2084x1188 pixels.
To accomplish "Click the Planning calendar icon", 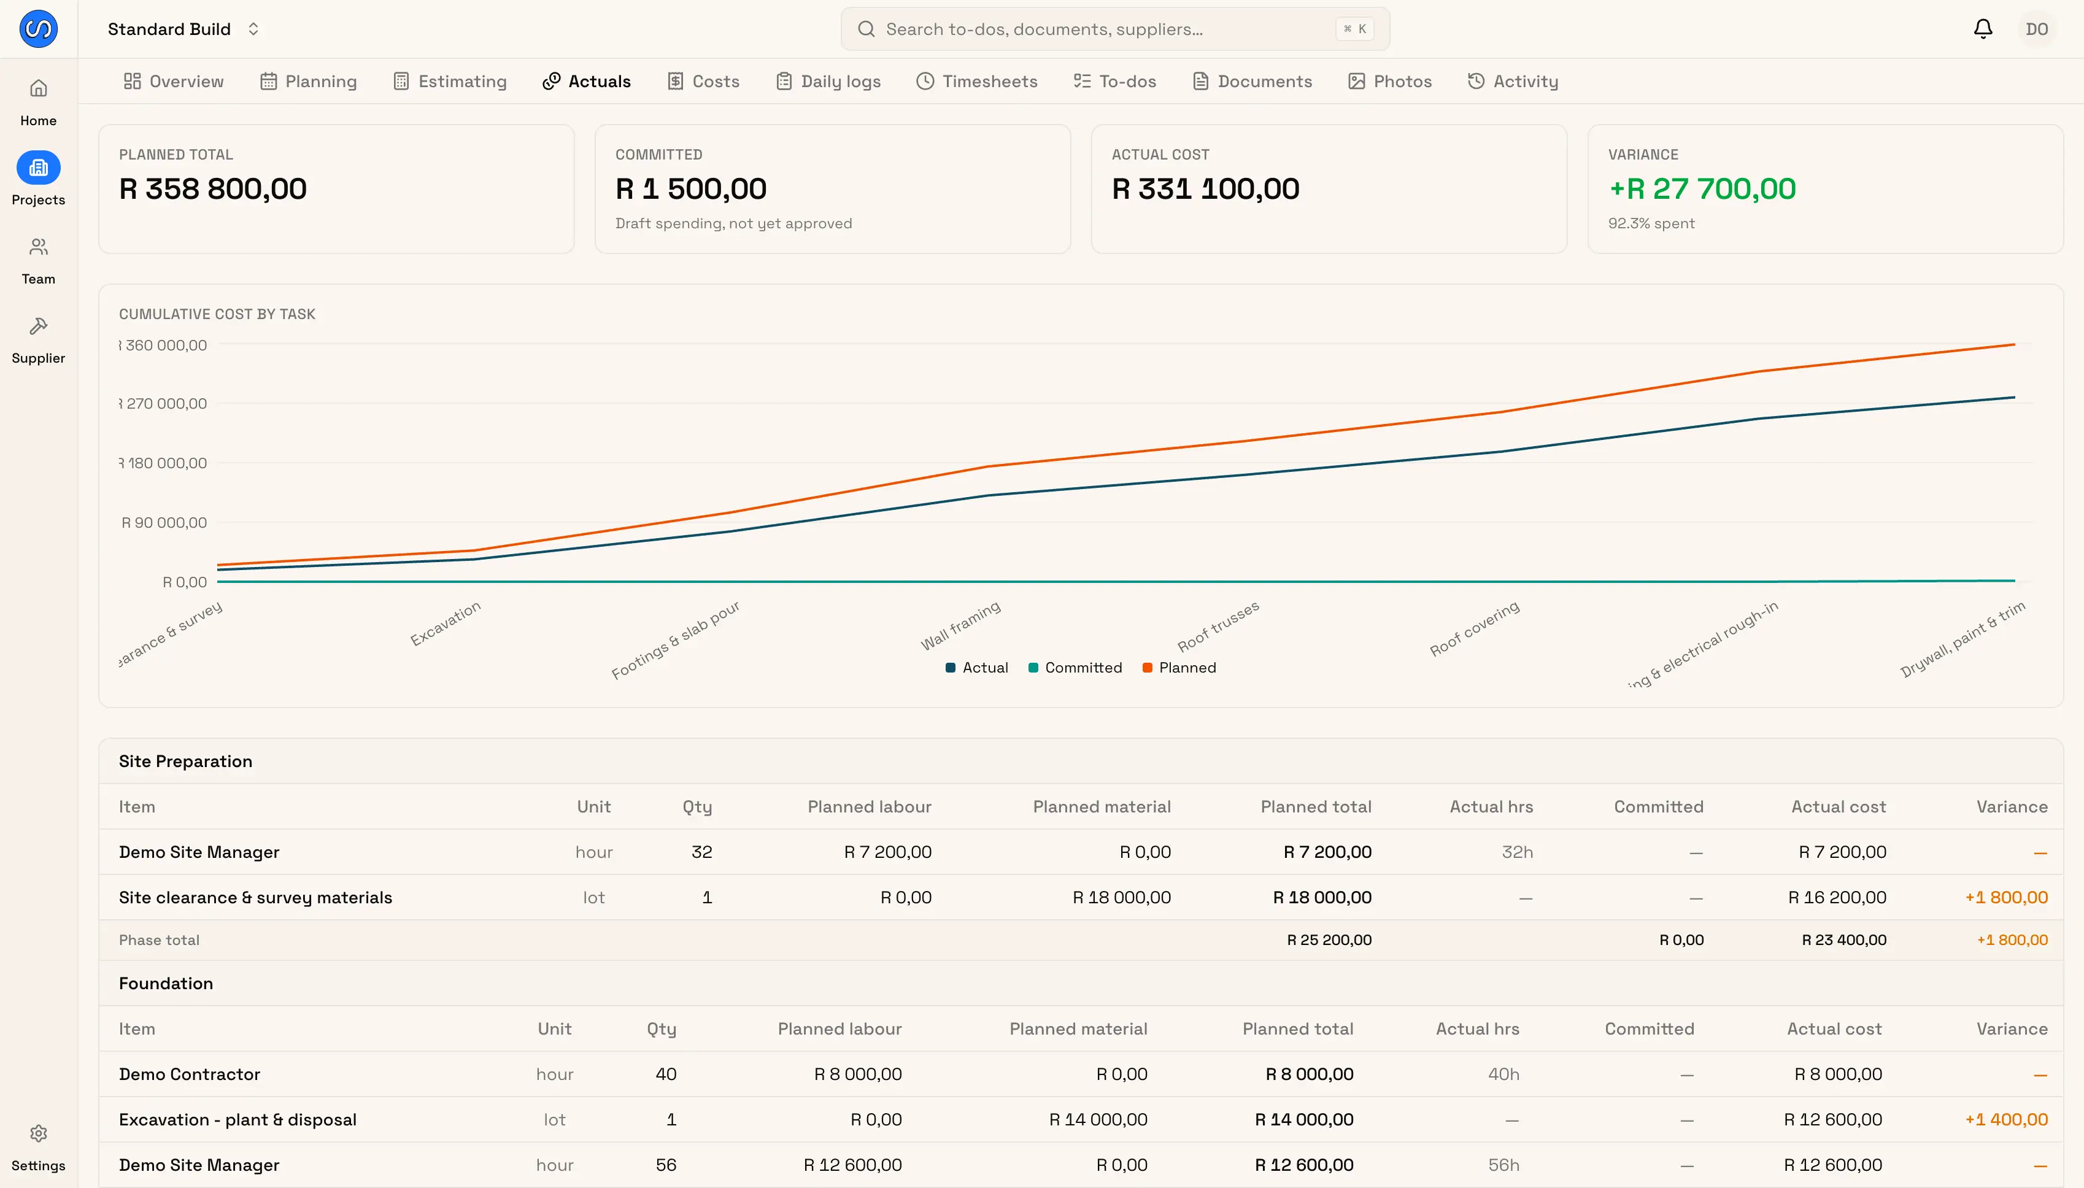I will 268,81.
